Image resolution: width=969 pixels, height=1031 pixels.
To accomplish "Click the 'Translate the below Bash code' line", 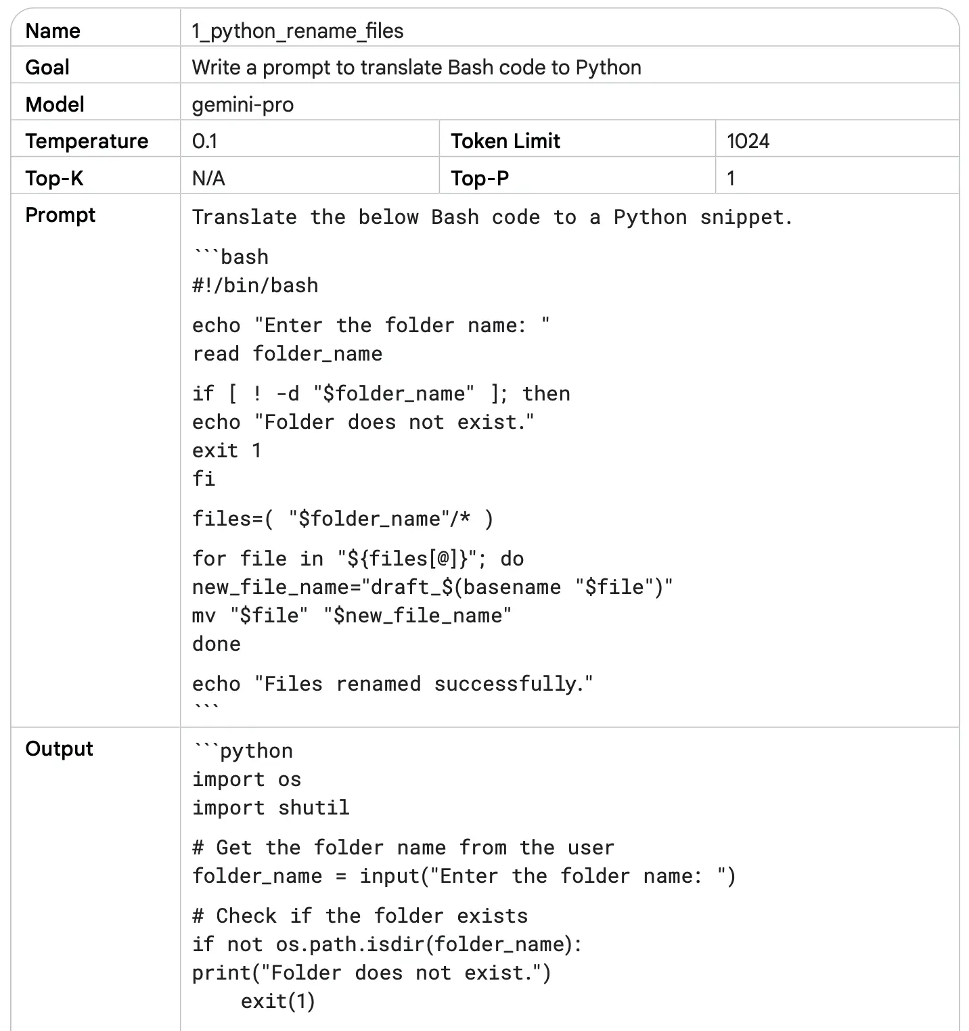I will [493, 217].
